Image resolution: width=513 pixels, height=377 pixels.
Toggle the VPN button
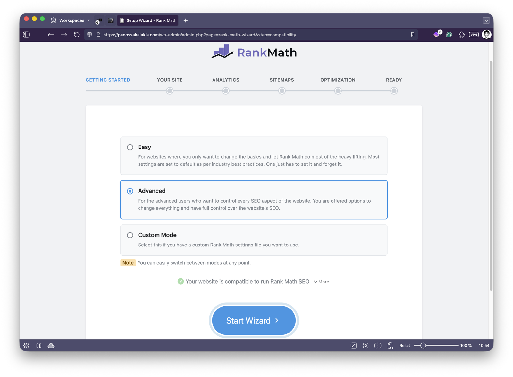point(474,35)
